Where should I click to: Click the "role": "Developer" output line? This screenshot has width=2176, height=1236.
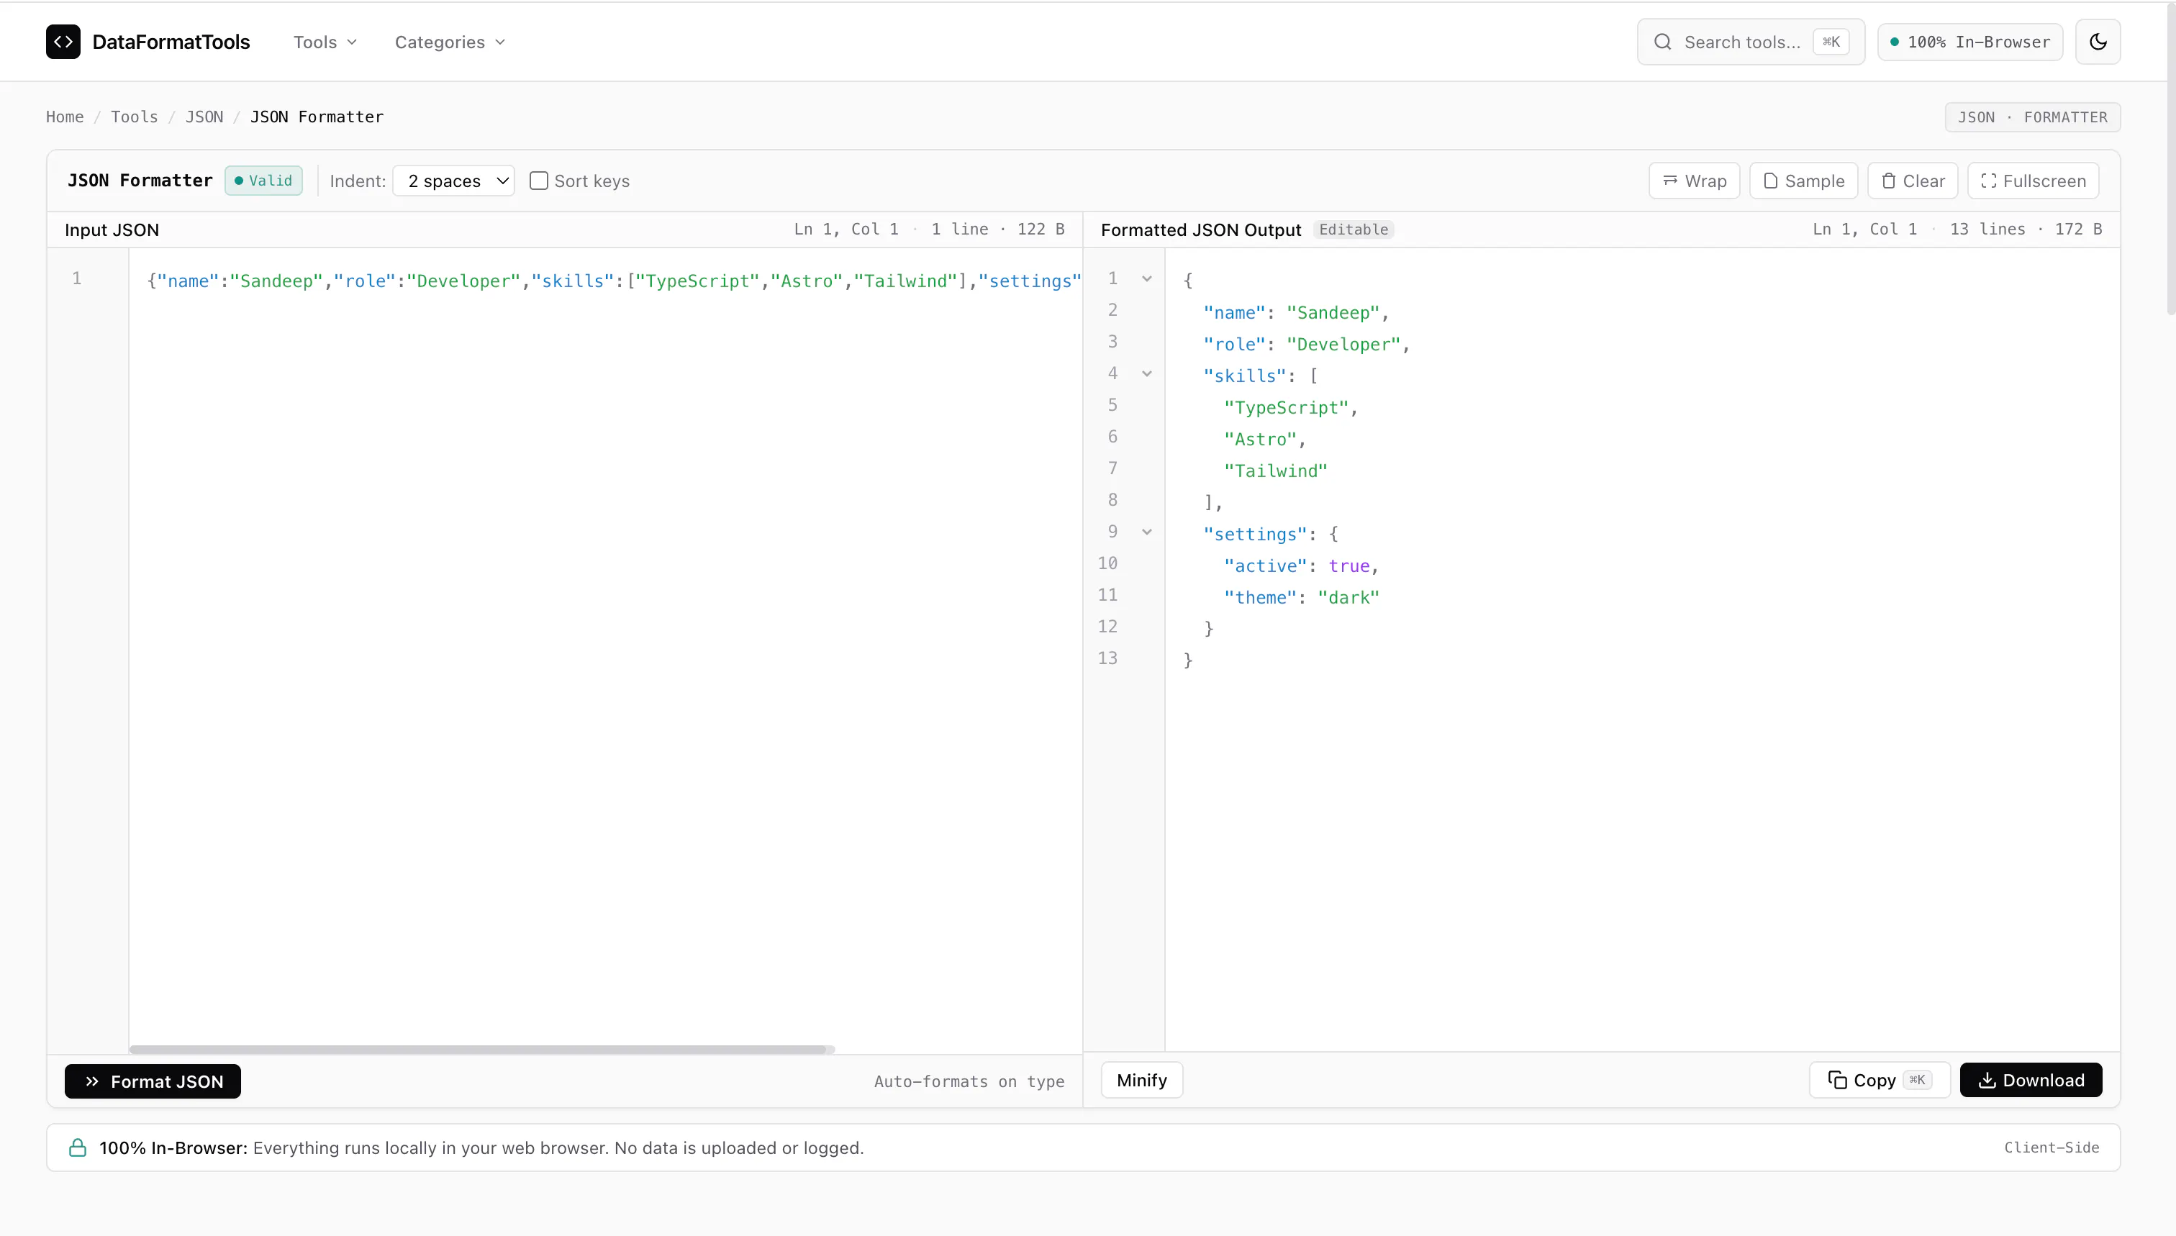[x=1306, y=345]
